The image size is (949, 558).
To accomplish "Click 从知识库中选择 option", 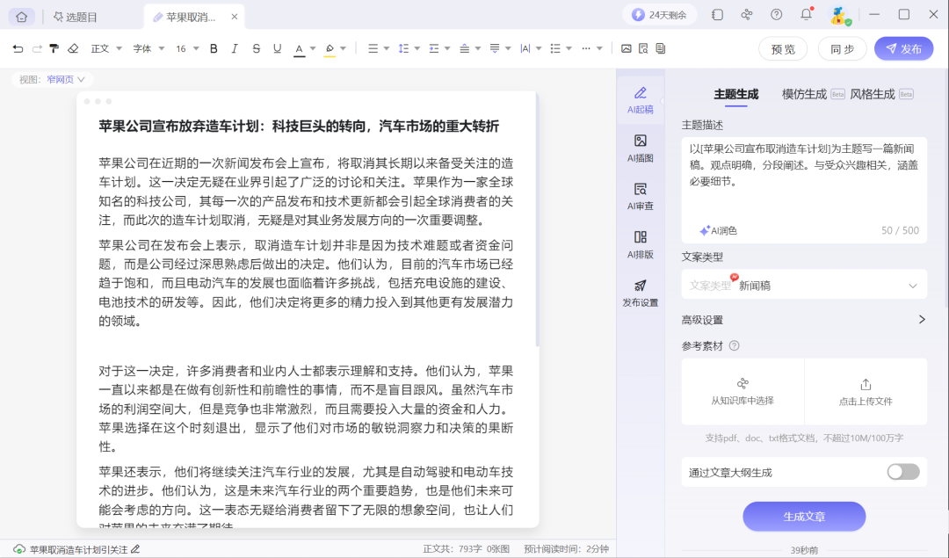I will click(743, 392).
